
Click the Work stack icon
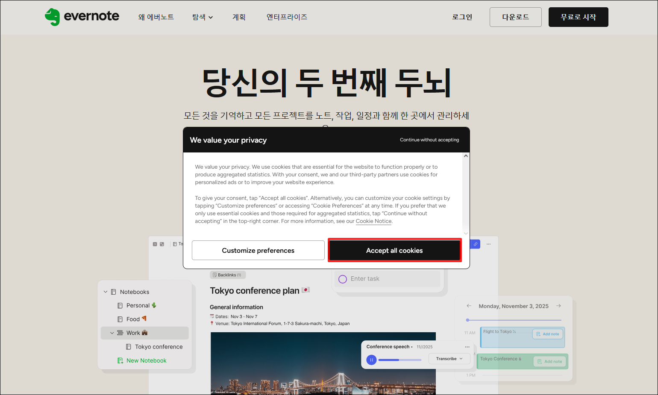coord(120,333)
